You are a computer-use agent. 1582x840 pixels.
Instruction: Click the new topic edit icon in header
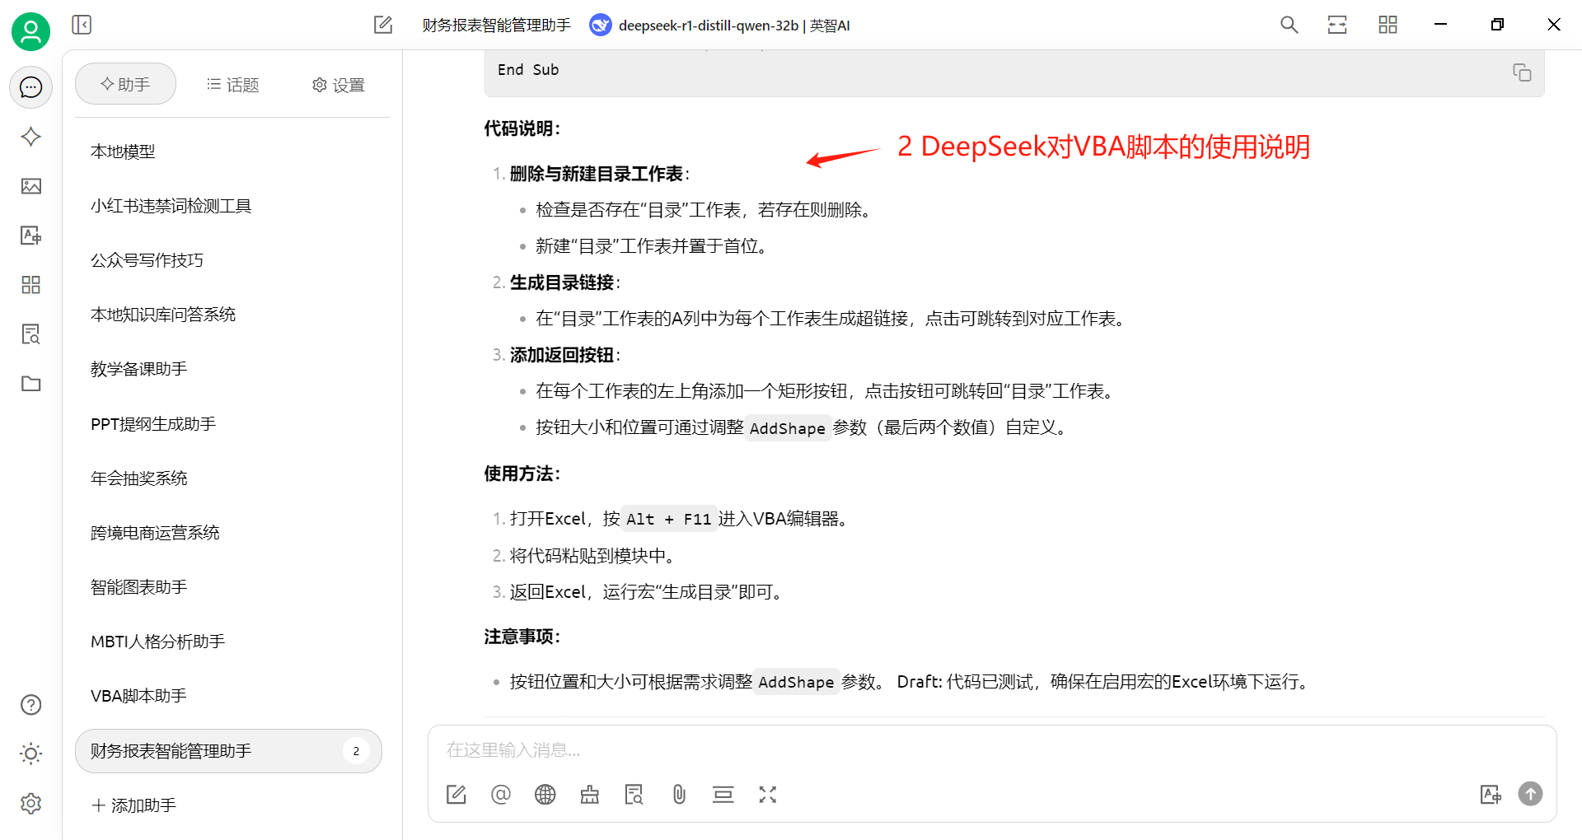point(383,25)
